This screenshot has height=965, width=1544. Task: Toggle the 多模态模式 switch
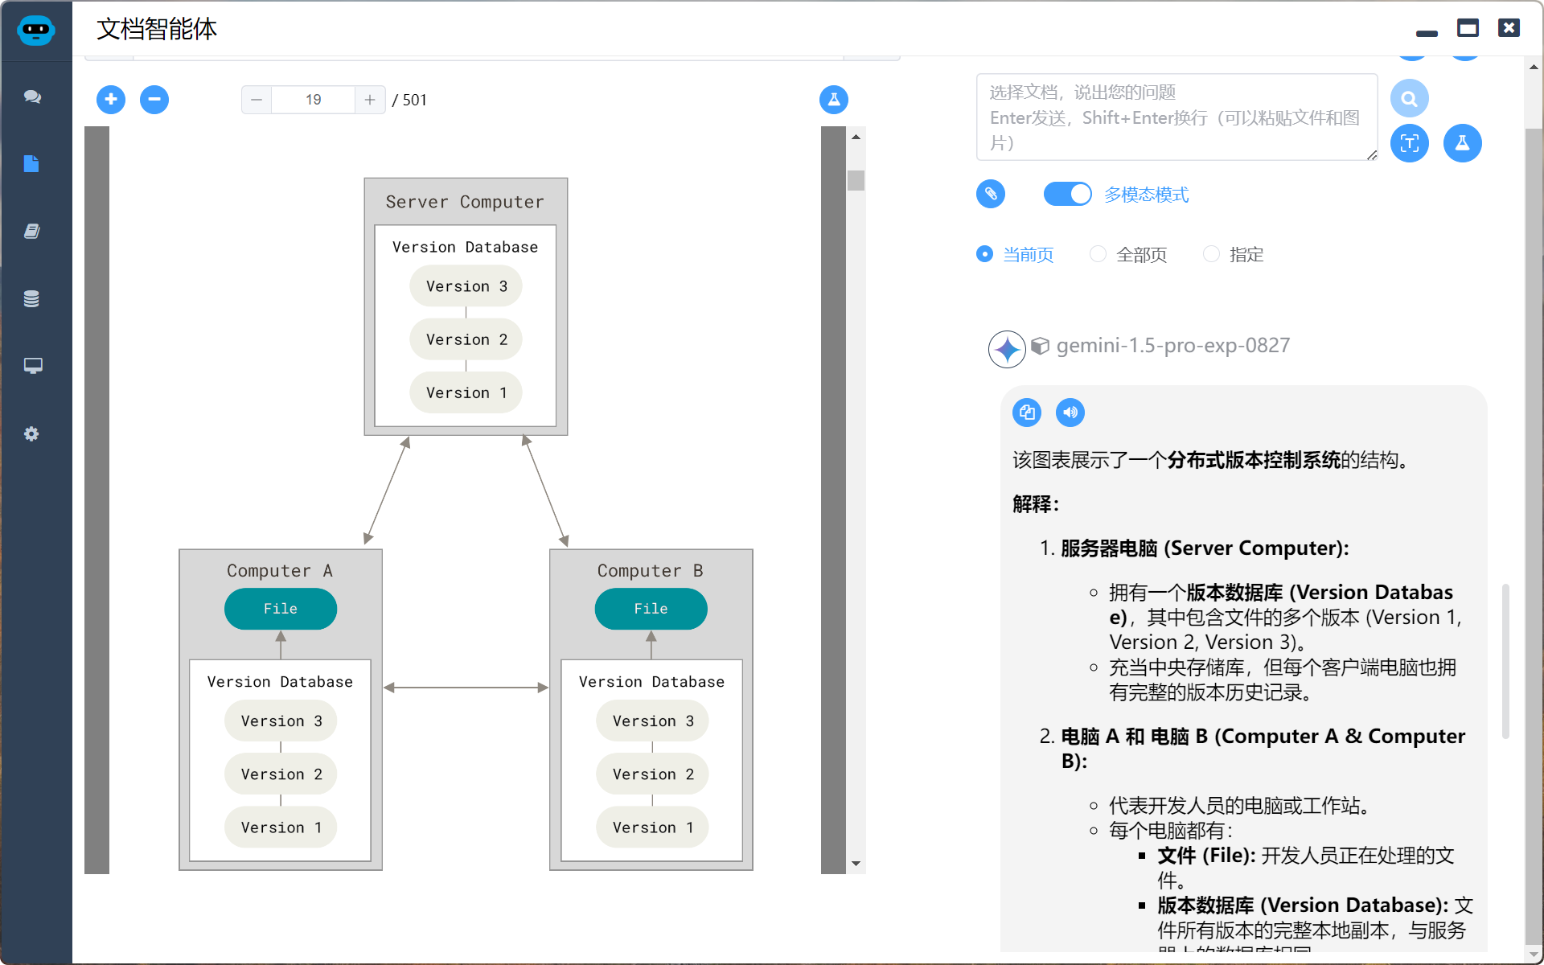(1067, 194)
